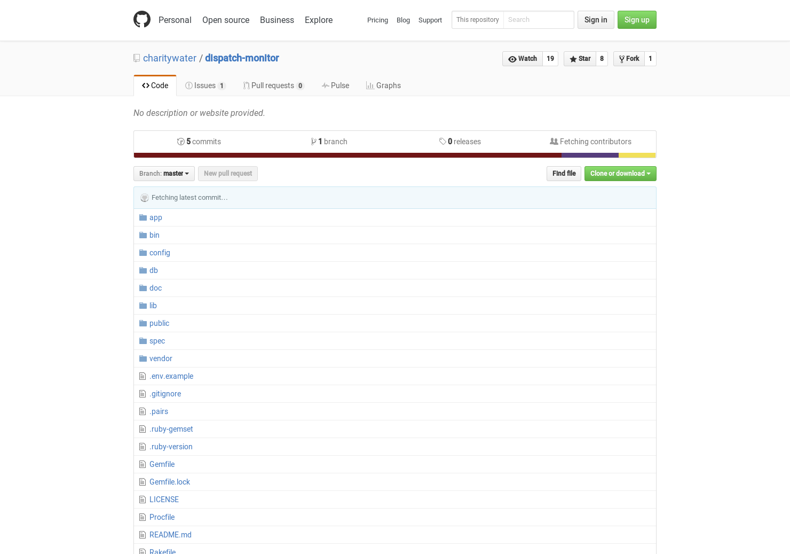
Task: Click the file icon next to Gemfile.lock
Action: click(x=143, y=482)
